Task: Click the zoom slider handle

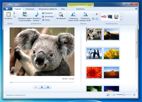Action: coord(124,95)
